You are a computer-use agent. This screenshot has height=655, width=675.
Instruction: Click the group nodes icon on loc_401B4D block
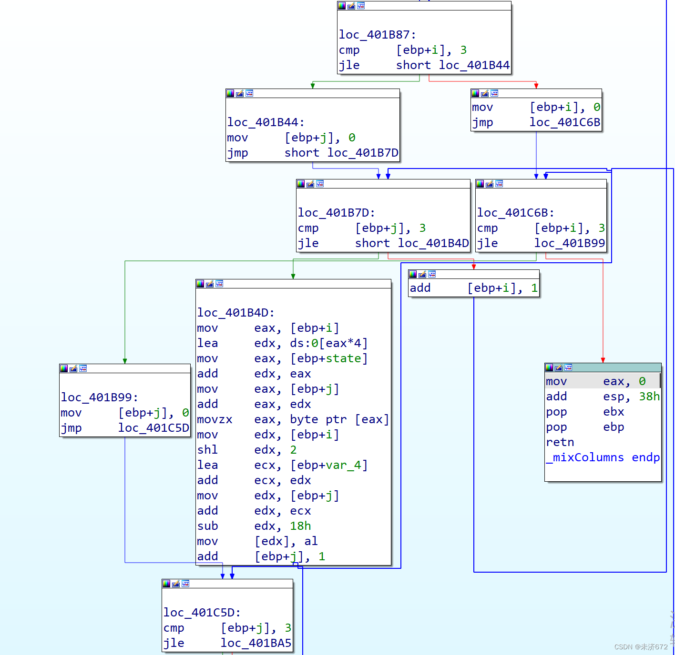coord(219,284)
